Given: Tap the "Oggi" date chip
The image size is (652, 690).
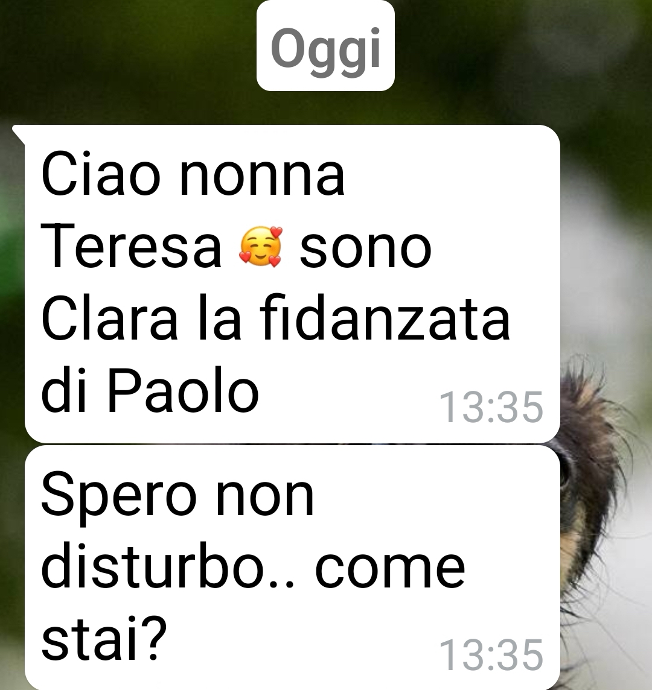Looking at the screenshot, I should click(x=325, y=46).
